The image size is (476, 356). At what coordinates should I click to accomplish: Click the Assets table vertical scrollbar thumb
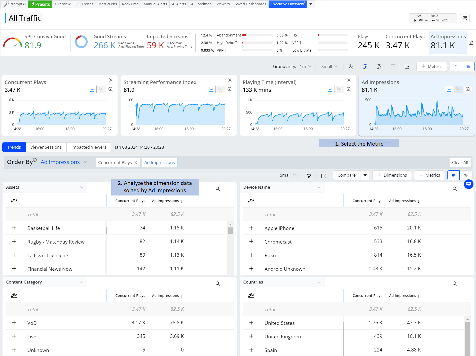(x=230, y=230)
